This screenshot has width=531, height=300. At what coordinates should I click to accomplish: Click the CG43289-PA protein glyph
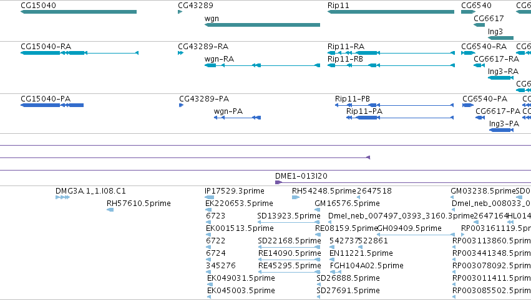point(181,105)
